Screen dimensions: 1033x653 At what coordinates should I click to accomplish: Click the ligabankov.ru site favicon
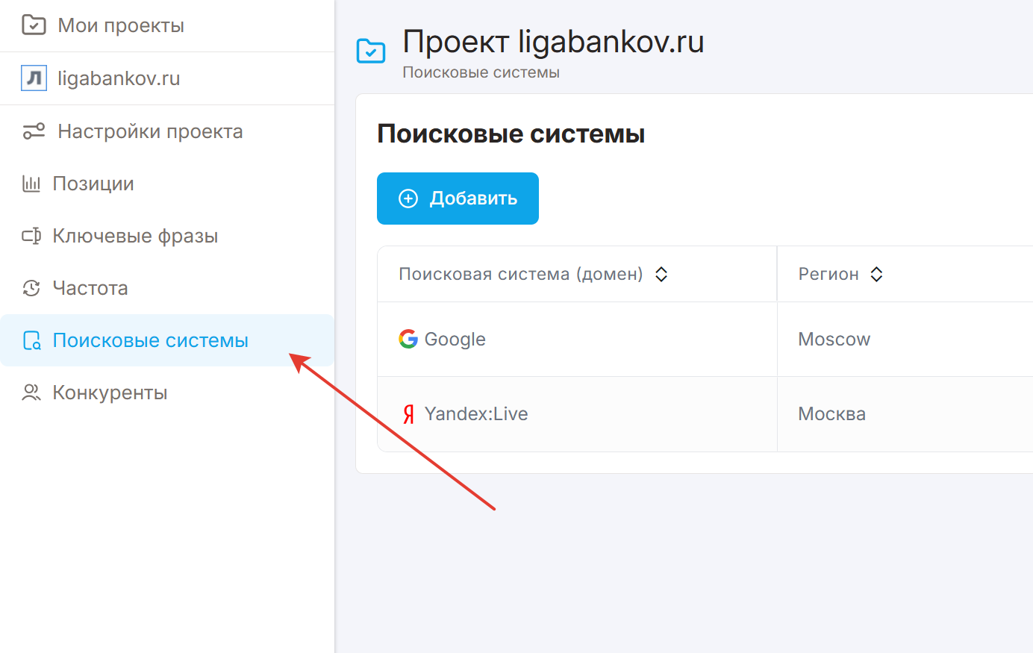[x=34, y=78]
